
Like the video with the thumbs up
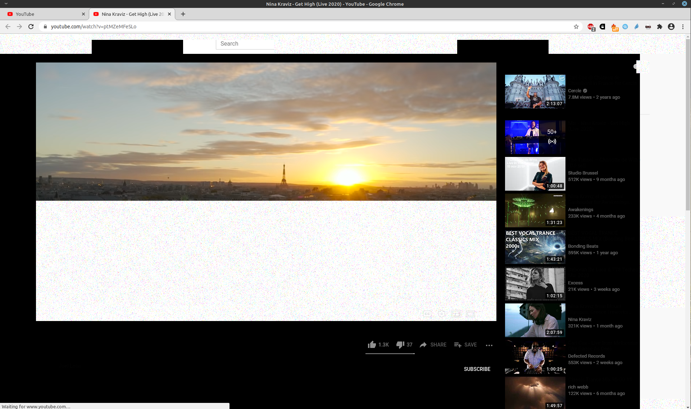[x=372, y=344]
